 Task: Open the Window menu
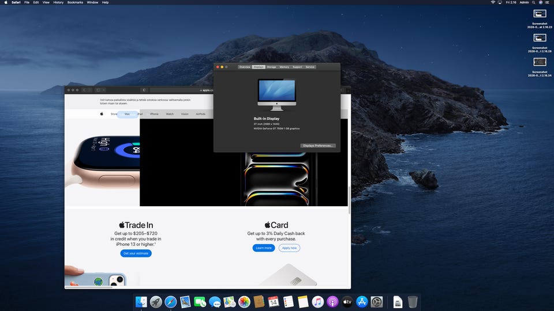(92, 2)
